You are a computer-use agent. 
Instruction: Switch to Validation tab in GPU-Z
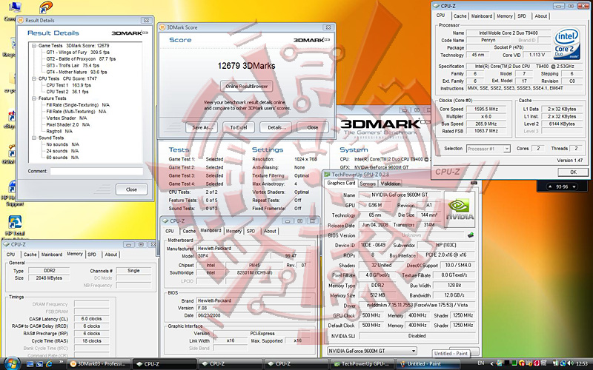391,184
